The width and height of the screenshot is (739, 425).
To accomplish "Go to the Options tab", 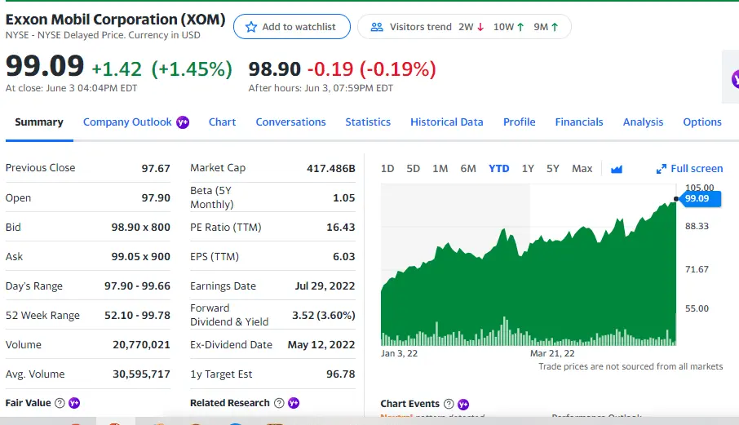I will [701, 122].
